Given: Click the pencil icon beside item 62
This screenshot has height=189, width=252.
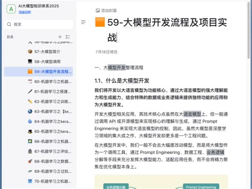Looking at the screenshot, I should 30,101.
